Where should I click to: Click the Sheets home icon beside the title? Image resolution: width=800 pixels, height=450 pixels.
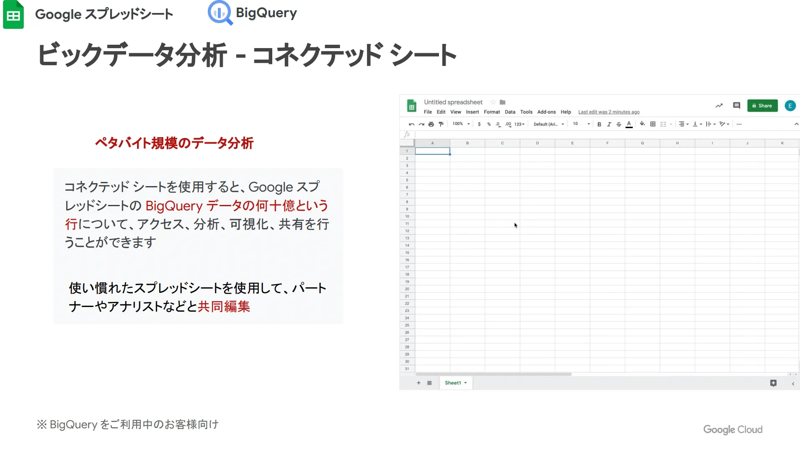tap(412, 106)
